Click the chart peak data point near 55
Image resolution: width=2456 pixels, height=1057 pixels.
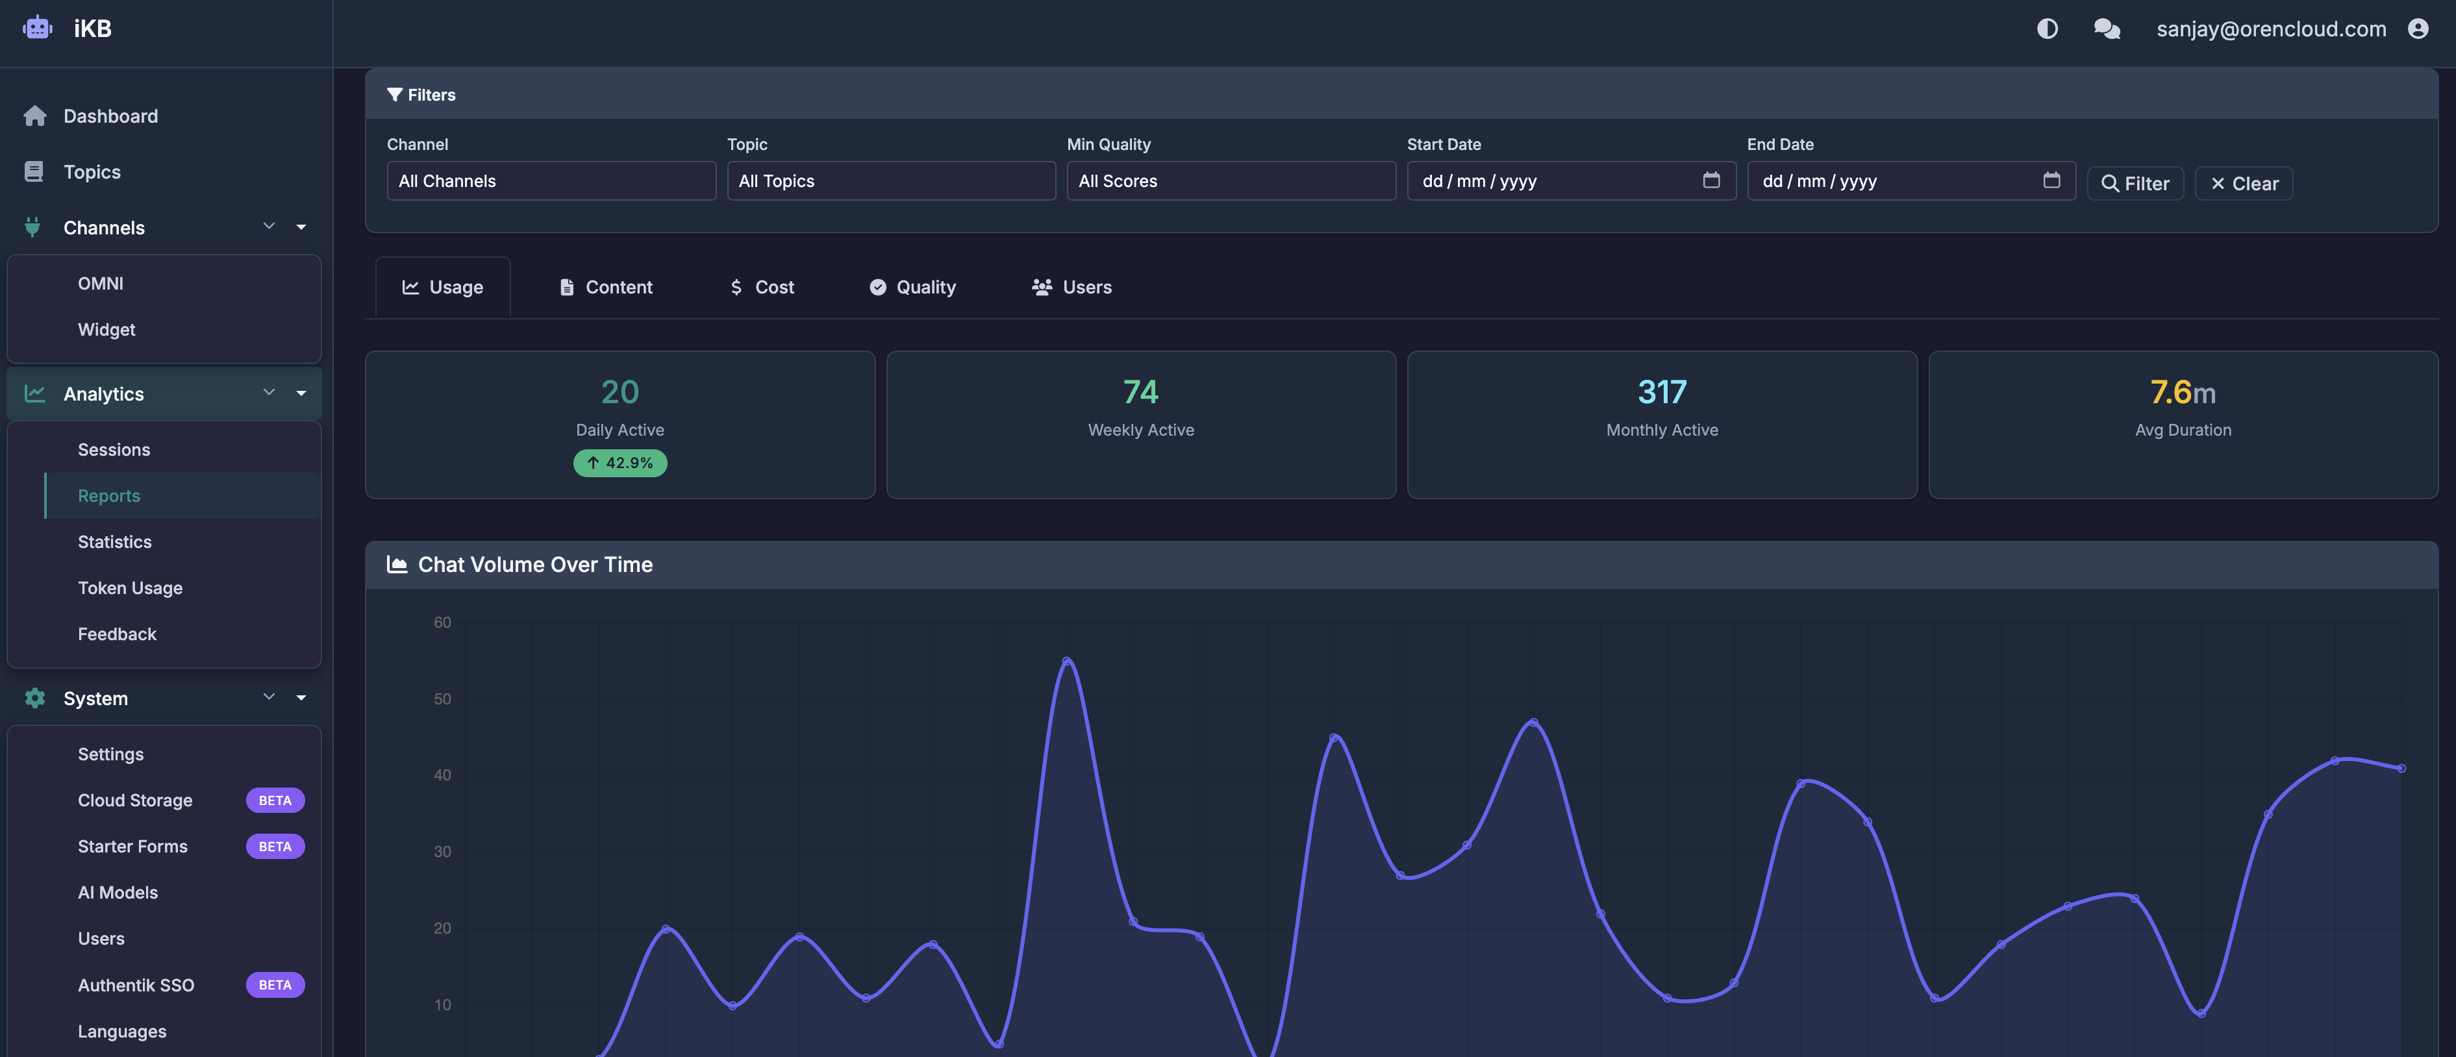pyautogui.click(x=1067, y=660)
